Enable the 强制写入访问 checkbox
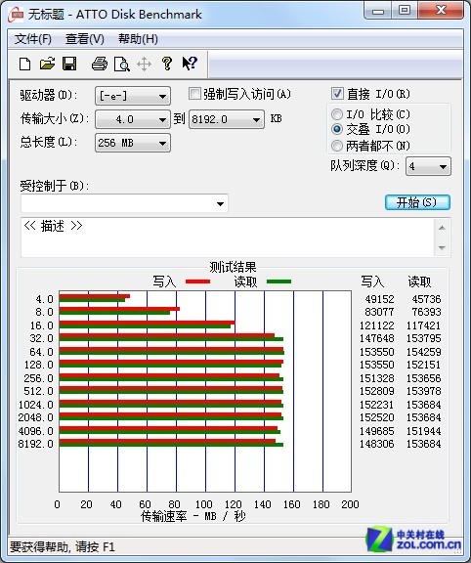Screen dimensions: 471x563 (194, 94)
